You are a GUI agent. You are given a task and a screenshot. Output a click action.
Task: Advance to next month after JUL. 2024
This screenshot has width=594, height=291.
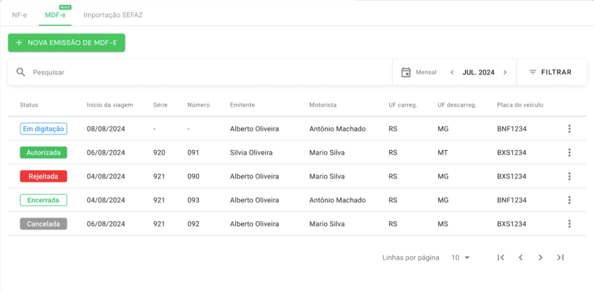click(505, 72)
